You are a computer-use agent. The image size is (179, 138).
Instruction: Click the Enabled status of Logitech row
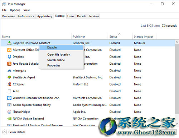pos(115,43)
